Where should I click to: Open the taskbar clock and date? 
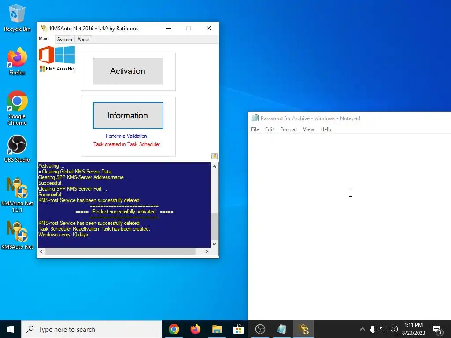coord(413,329)
